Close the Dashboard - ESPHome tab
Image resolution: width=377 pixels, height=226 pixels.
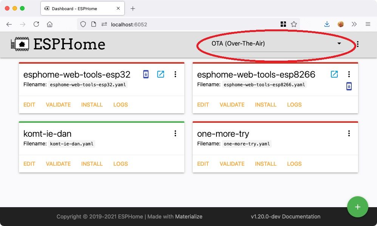pyautogui.click(x=118, y=8)
